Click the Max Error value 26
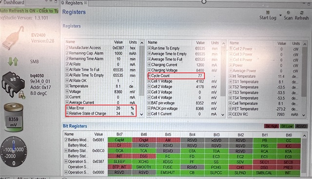The image size is (312, 179). tap(118, 108)
